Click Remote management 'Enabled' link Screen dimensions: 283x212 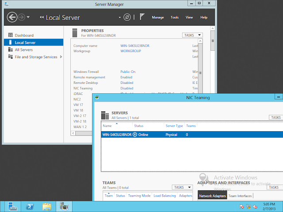(x=126, y=77)
